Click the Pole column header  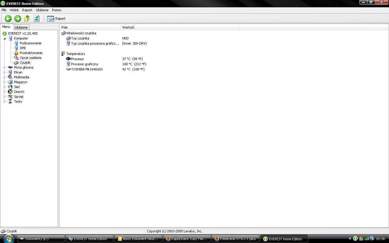click(90, 27)
